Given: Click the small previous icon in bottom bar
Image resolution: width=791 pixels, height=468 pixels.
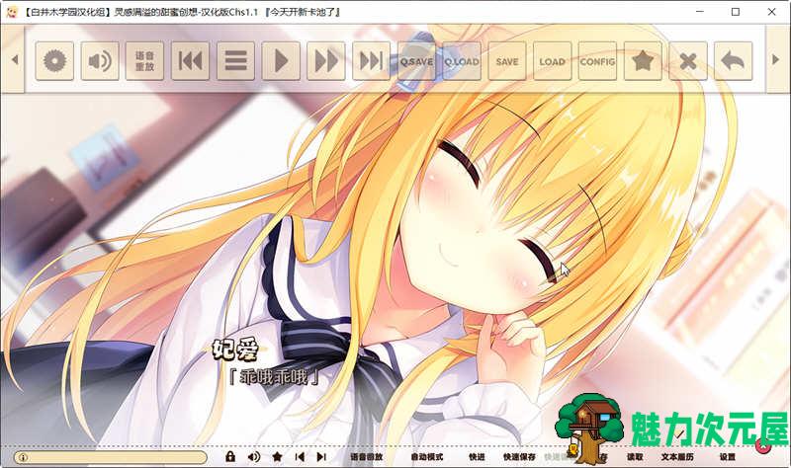Looking at the screenshot, I should click(300, 457).
